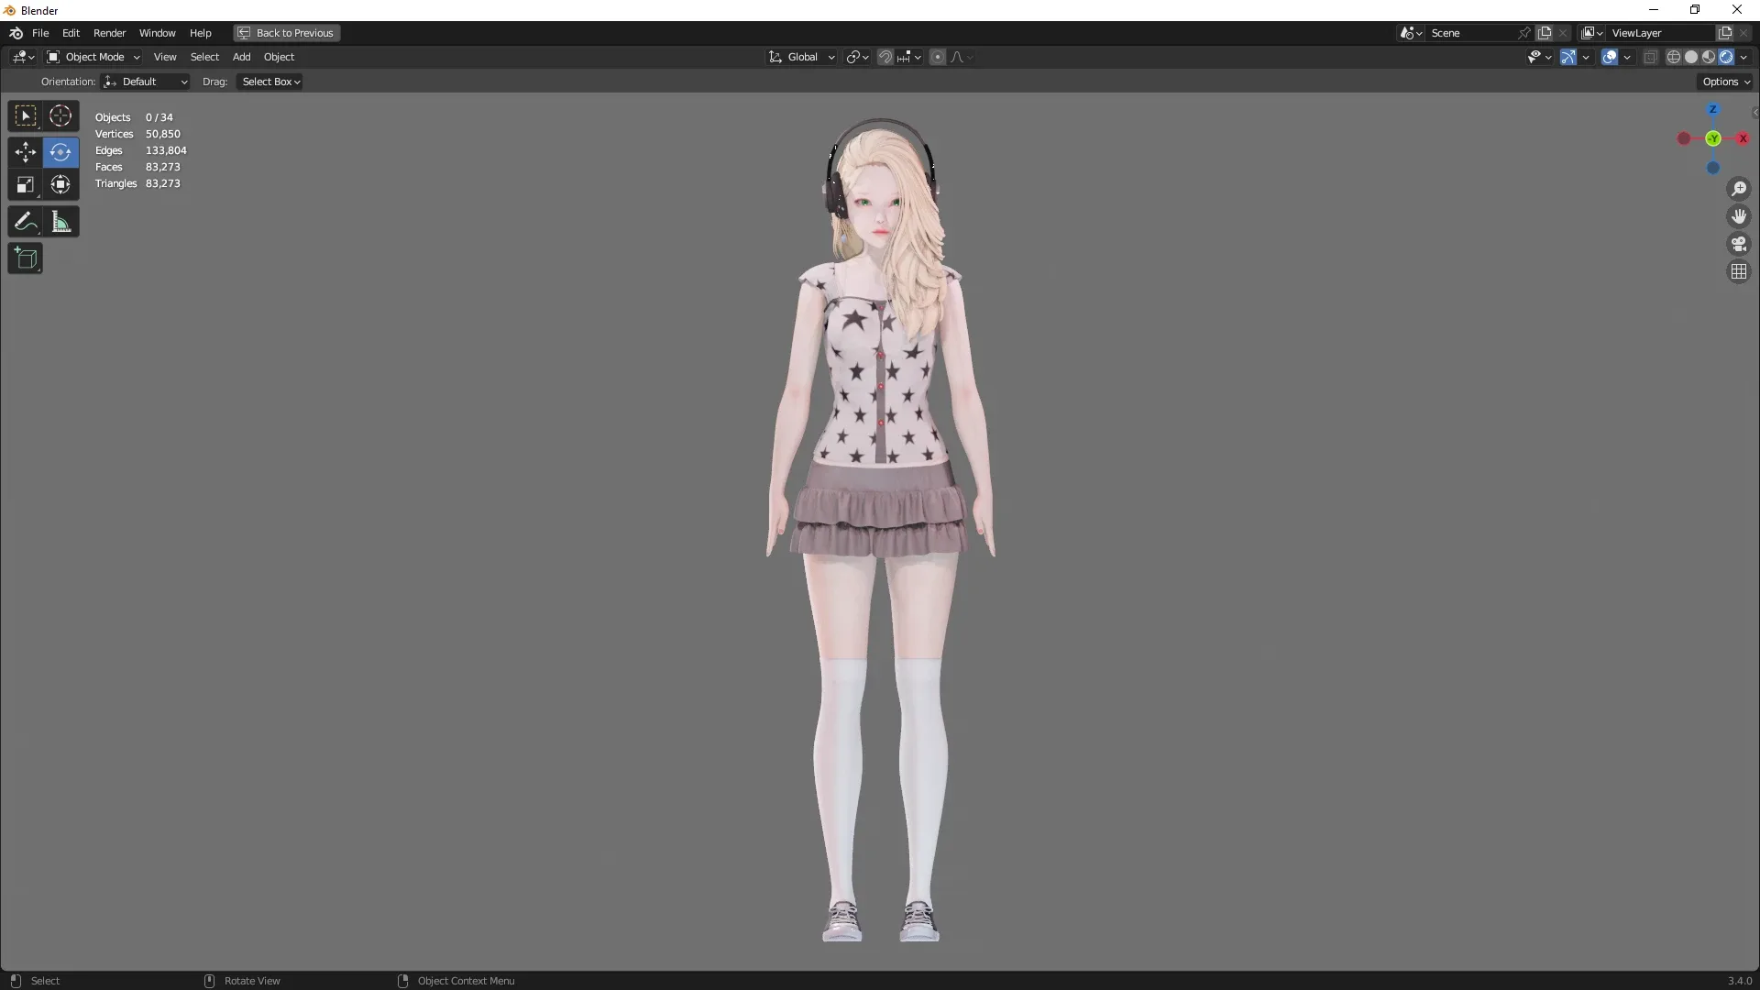1760x990 pixels.
Task: Toggle snapping with the magnet icon
Action: [x=885, y=57]
